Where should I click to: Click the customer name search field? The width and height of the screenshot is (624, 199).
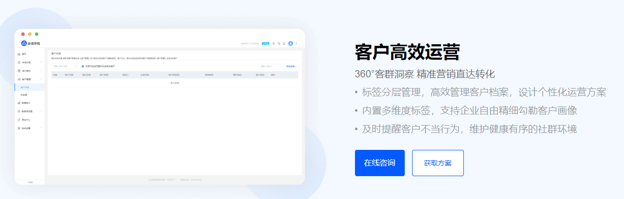click(x=64, y=66)
